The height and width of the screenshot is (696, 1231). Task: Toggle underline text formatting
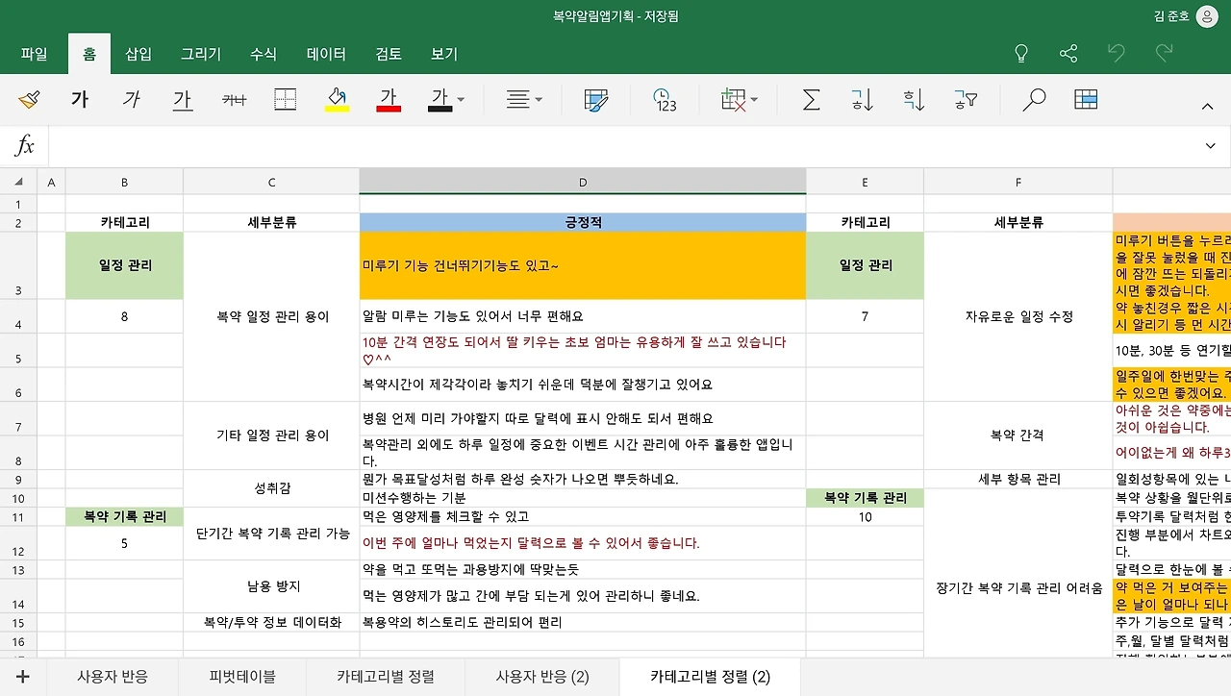click(x=183, y=99)
